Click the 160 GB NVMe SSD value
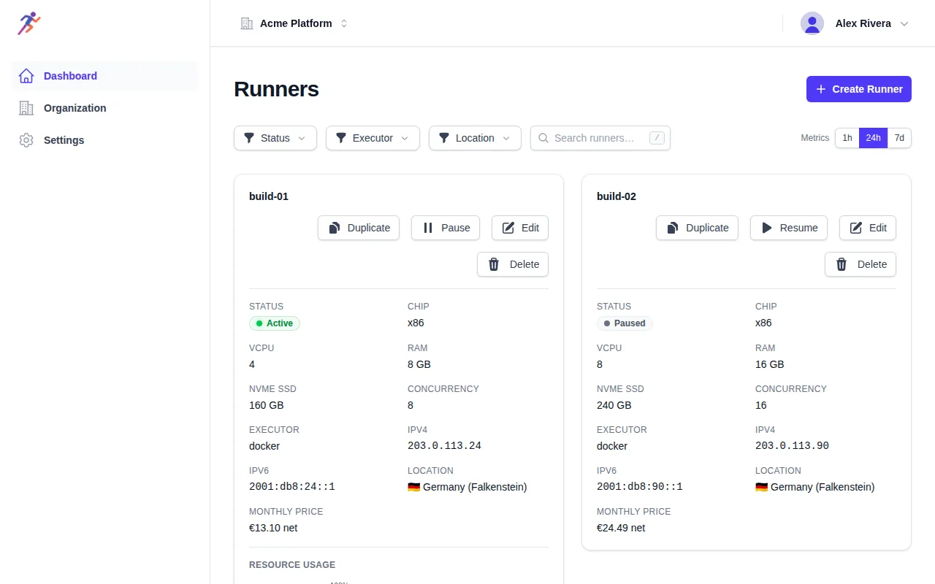The width and height of the screenshot is (935, 584). click(267, 405)
